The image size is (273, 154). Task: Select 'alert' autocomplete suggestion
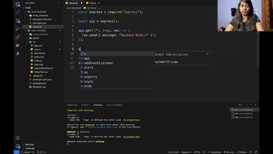click(117, 68)
